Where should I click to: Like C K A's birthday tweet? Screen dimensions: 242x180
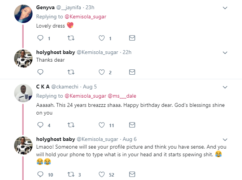pos(102,124)
